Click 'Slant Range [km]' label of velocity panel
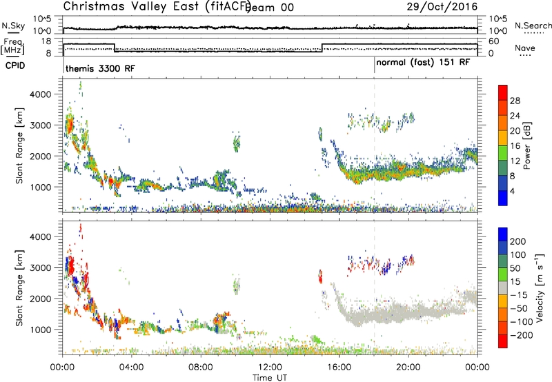The height and width of the screenshot is (382, 552). point(19,288)
